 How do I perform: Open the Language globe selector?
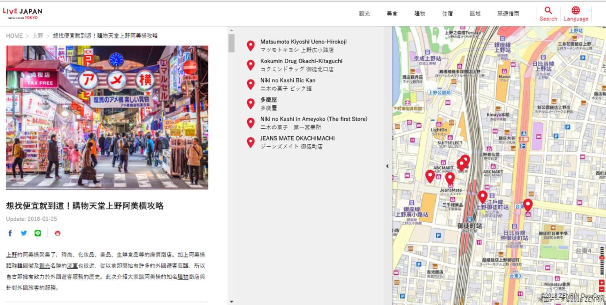pos(576,10)
